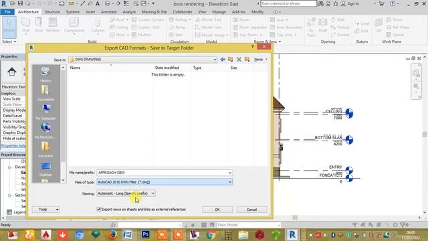Open Desktop in the places sidebar
Screen dimensions: 428x241
[45, 169]
